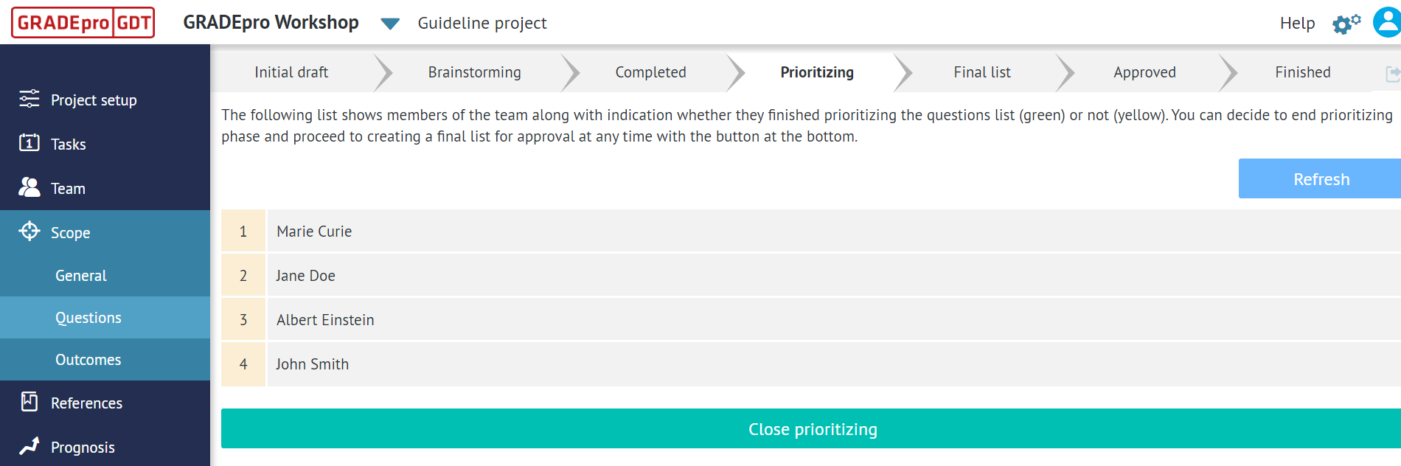Click the export icon beside Finished step
The image size is (1401, 466).
click(1392, 72)
